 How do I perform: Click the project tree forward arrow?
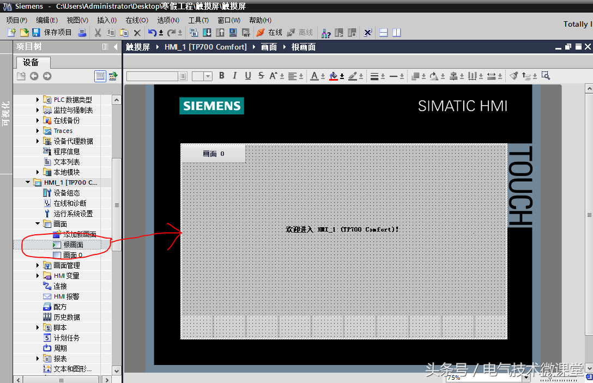click(47, 76)
